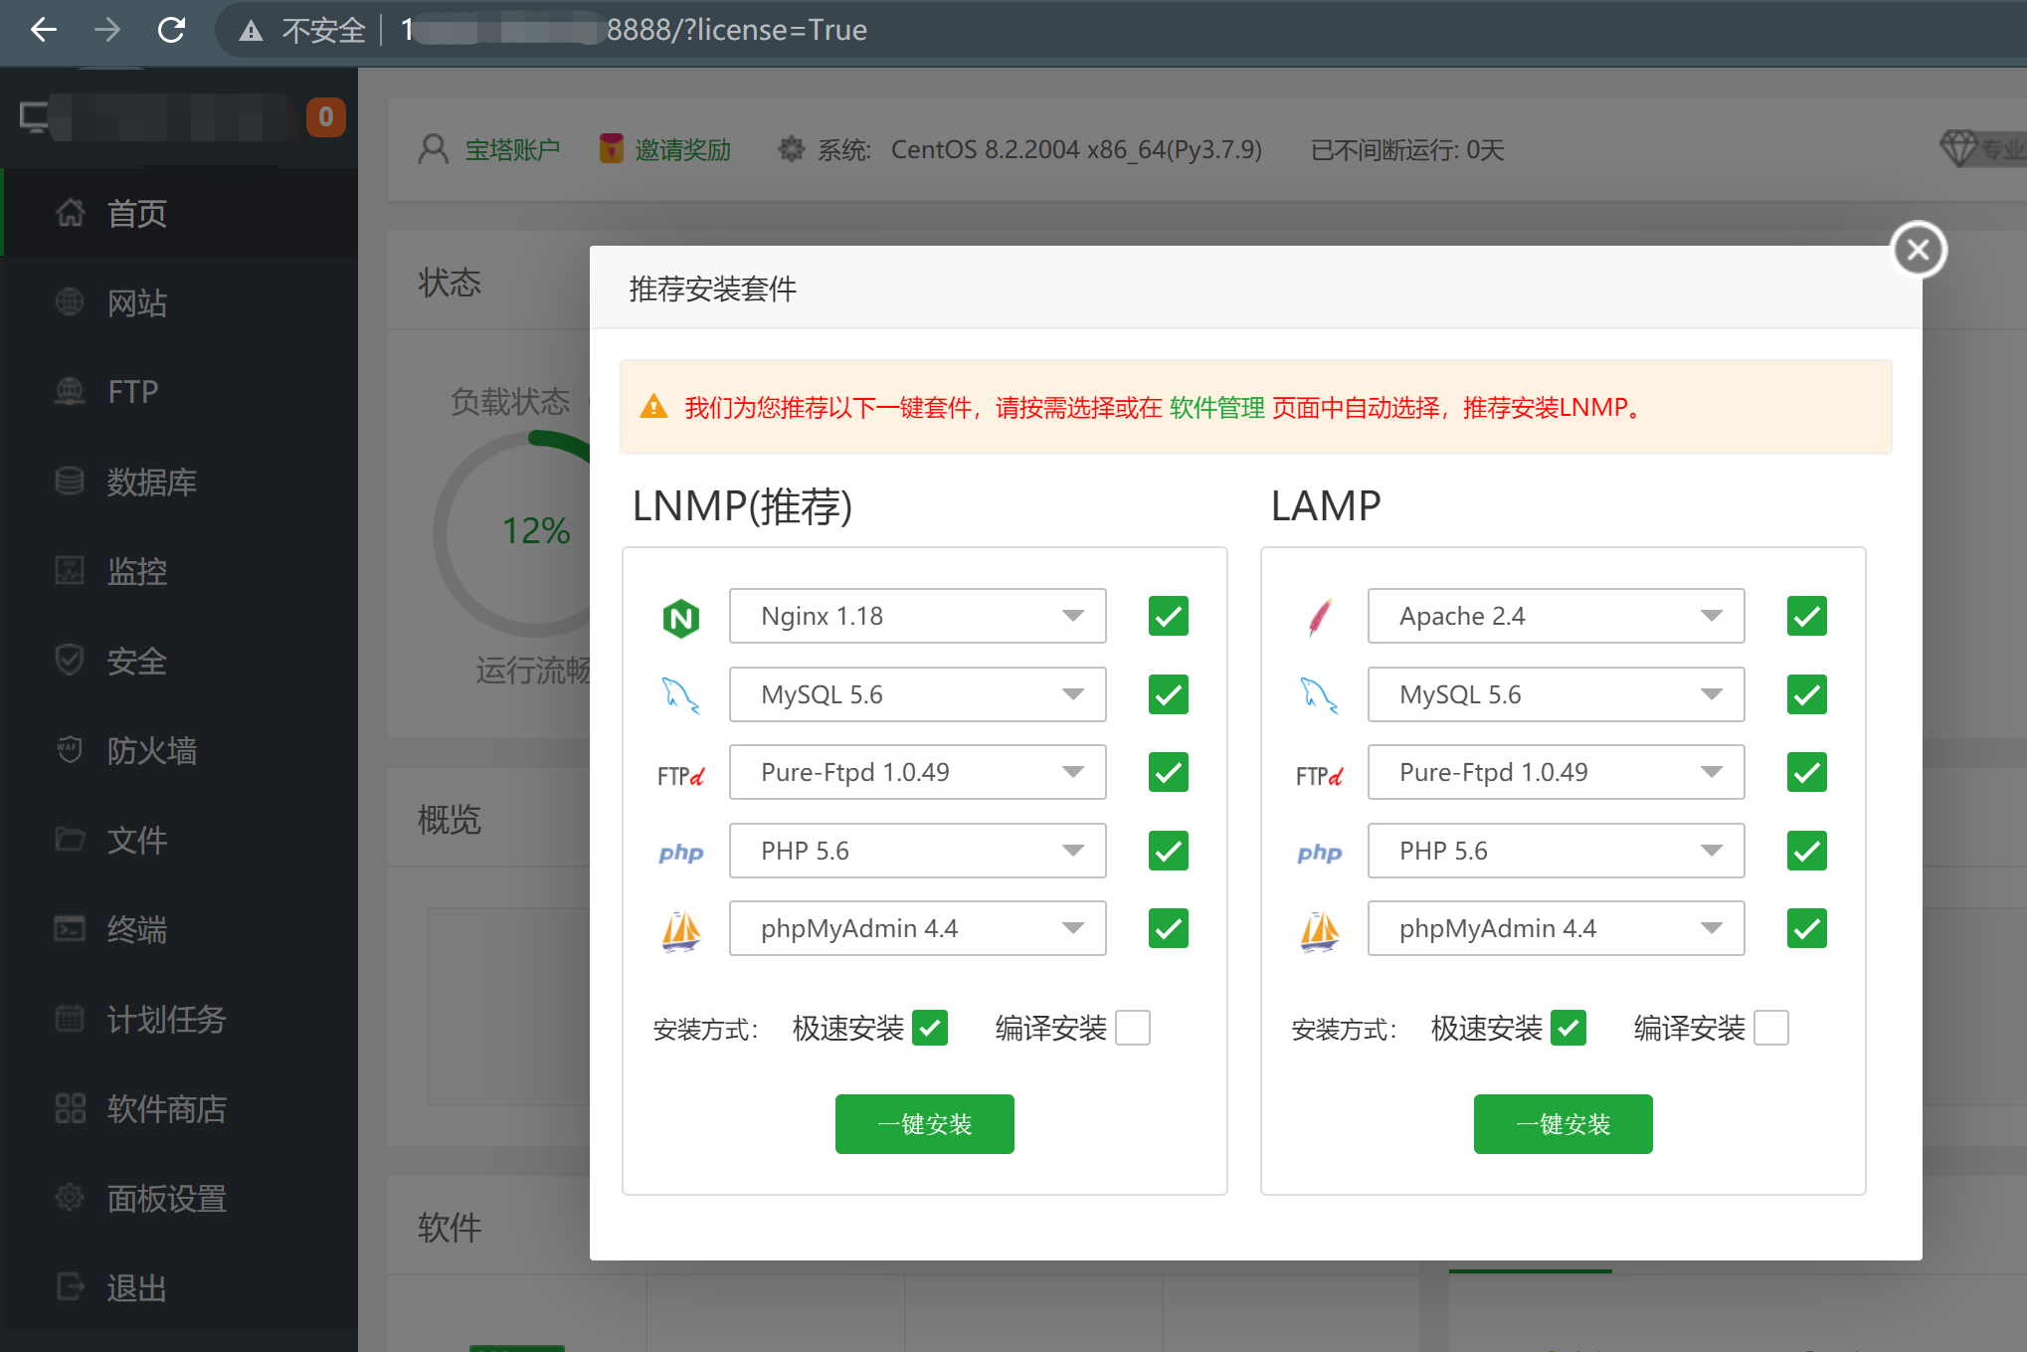Go to 首页 in the sidebar
The height and width of the screenshot is (1352, 2027).
point(179,213)
